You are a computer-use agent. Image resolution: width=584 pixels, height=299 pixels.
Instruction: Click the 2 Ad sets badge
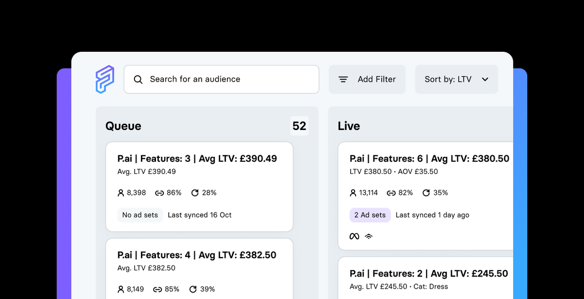click(x=370, y=215)
